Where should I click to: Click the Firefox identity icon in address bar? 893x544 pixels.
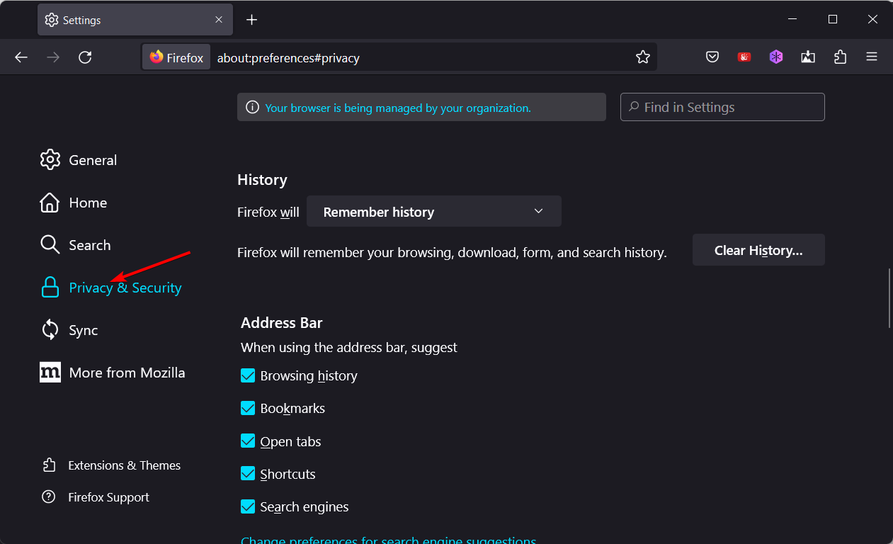(176, 57)
